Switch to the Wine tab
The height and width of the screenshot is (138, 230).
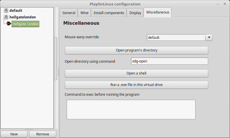(x=84, y=13)
